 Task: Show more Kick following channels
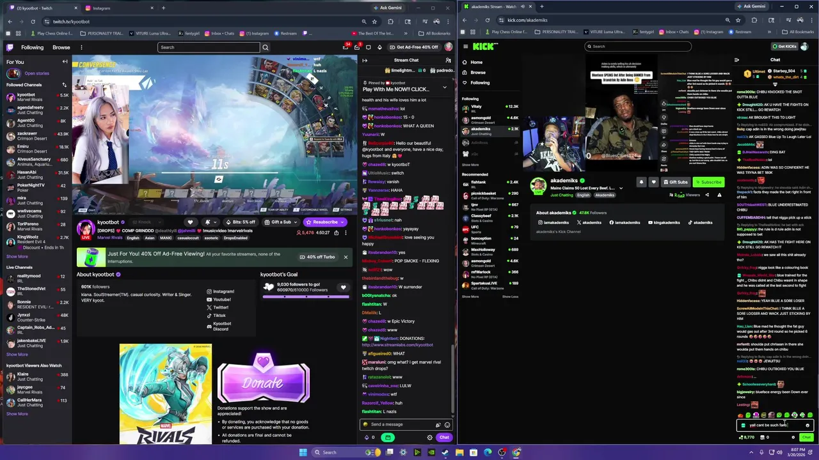[470, 165]
